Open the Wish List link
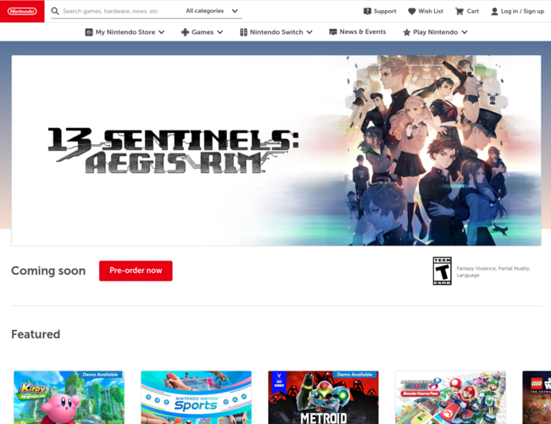The height and width of the screenshot is (424, 551). [x=426, y=11]
